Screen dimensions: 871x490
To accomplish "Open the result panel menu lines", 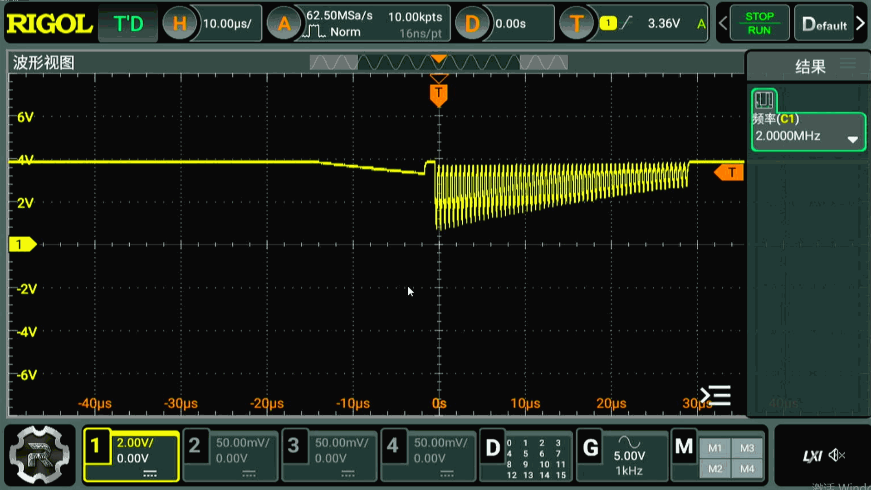I will (847, 64).
